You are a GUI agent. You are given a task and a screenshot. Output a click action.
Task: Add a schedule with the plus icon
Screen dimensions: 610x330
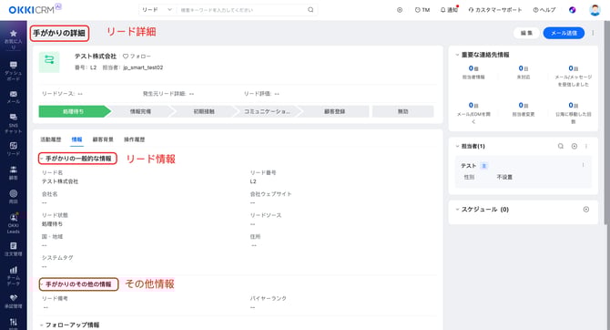(x=586, y=210)
